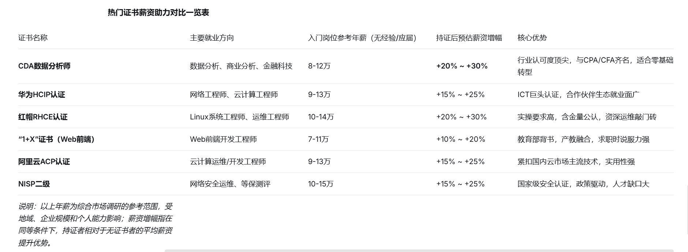Select the CDA数据分析师 row name

click(44, 66)
